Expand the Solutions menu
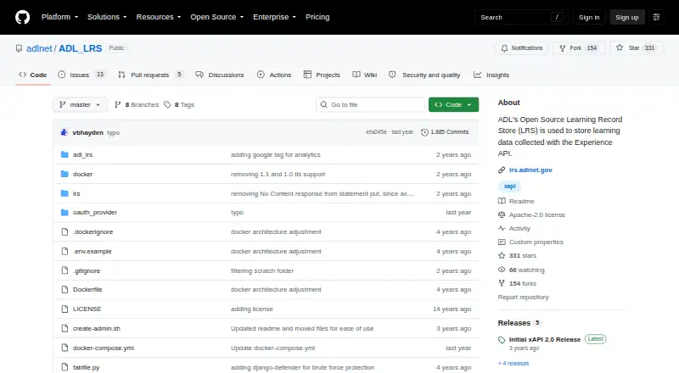The width and height of the screenshot is (679, 373). tap(107, 17)
